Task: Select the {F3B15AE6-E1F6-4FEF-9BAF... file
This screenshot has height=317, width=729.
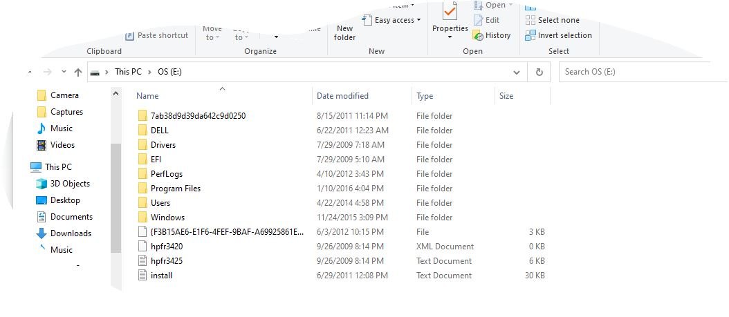Action: pyautogui.click(x=221, y=232)
